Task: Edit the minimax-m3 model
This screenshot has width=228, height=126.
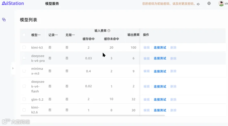Action: coord(146,71)
